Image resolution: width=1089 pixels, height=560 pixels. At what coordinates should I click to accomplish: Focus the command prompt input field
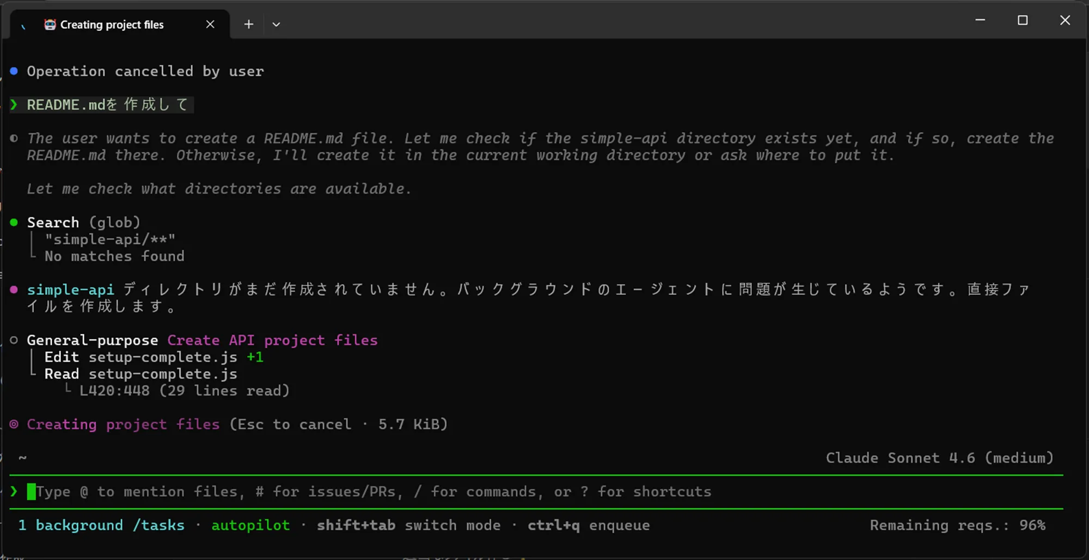pyautogui.click(x=536, y=491)
